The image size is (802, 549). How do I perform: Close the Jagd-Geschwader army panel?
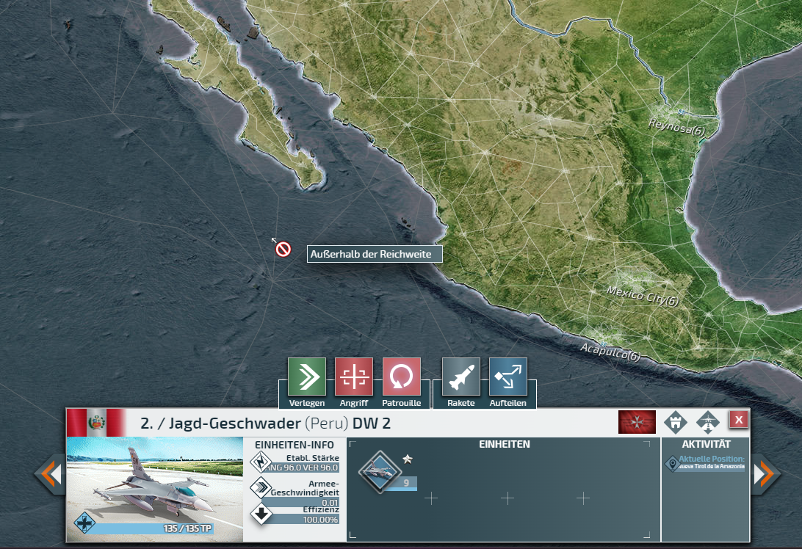click(x=738, y=419)
